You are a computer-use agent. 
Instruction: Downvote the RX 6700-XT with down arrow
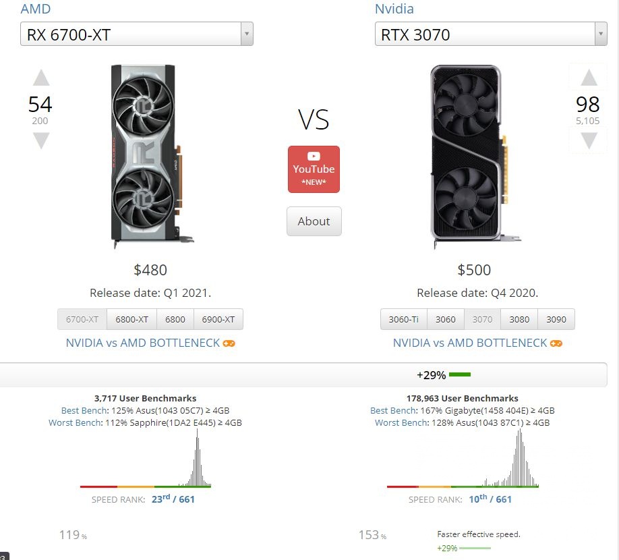pos(41,140)
